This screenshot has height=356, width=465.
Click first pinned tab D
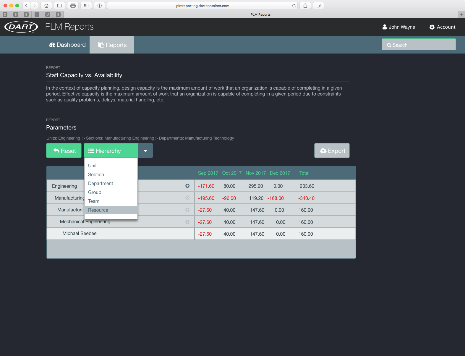coord(5,14)
